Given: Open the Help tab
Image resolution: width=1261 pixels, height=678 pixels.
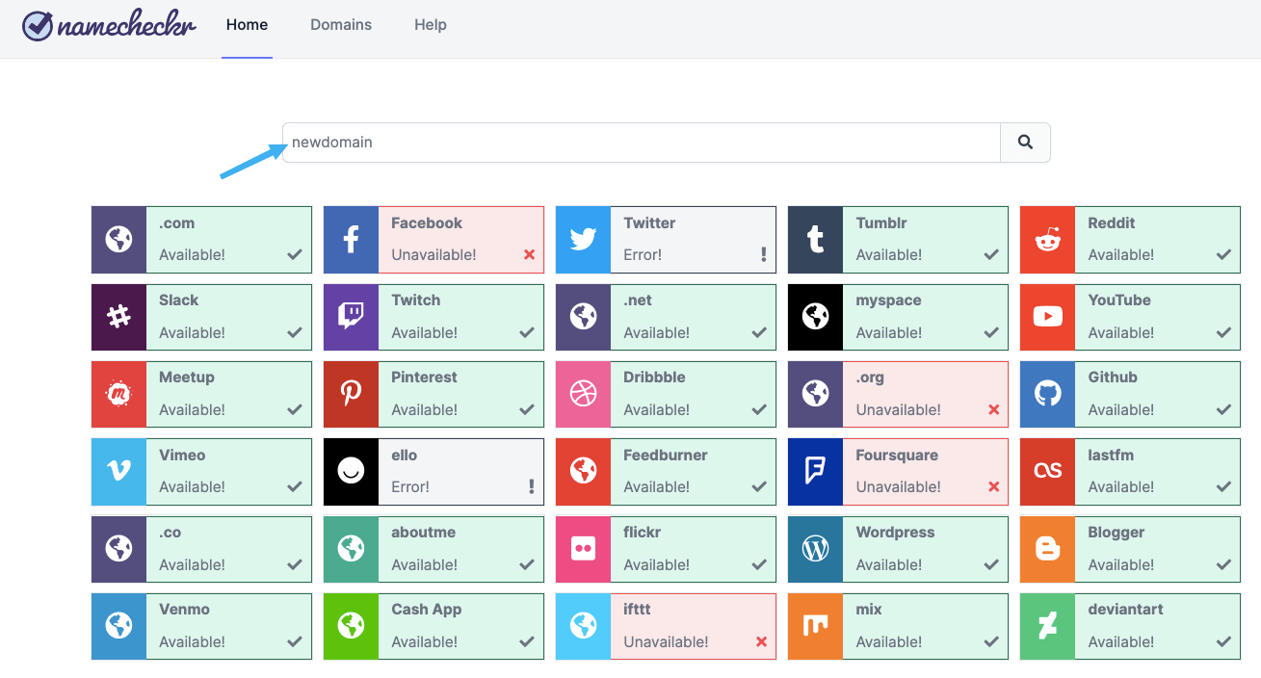Looking at the screenshot, I should click(431, 25).
